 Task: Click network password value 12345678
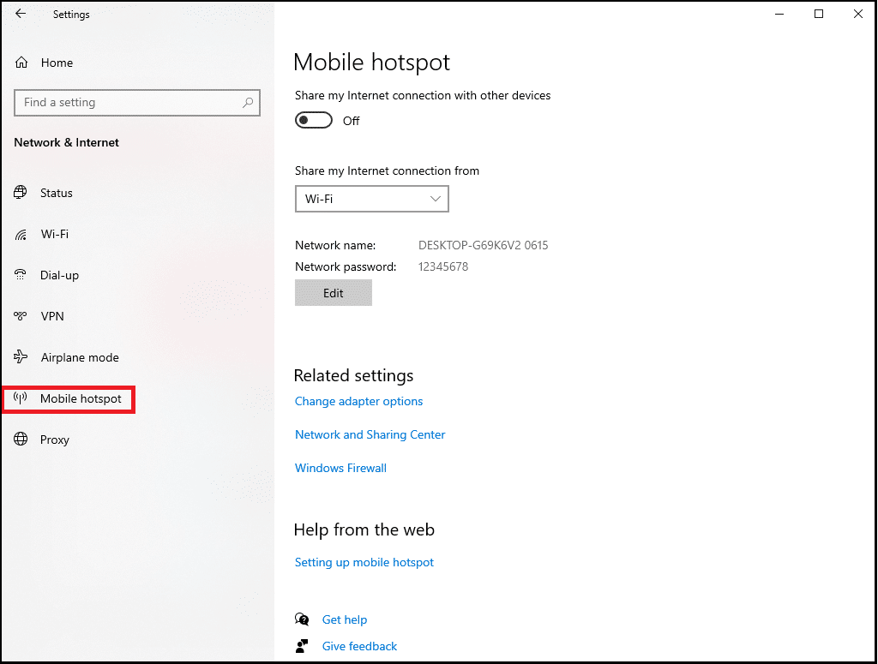[443, 266]
